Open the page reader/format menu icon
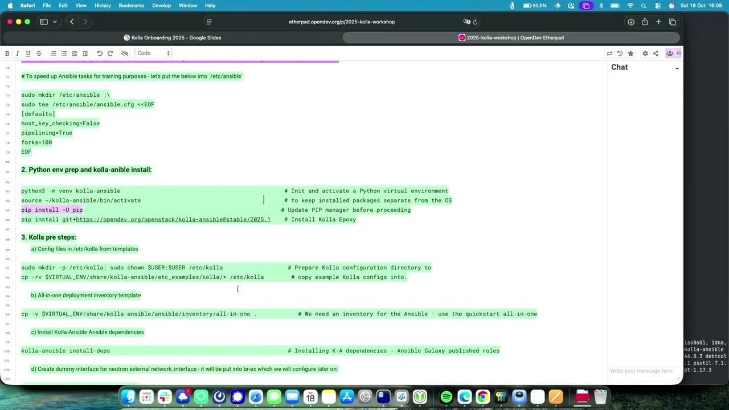This screenshot has width=729, height=410. tap(209, 22)
